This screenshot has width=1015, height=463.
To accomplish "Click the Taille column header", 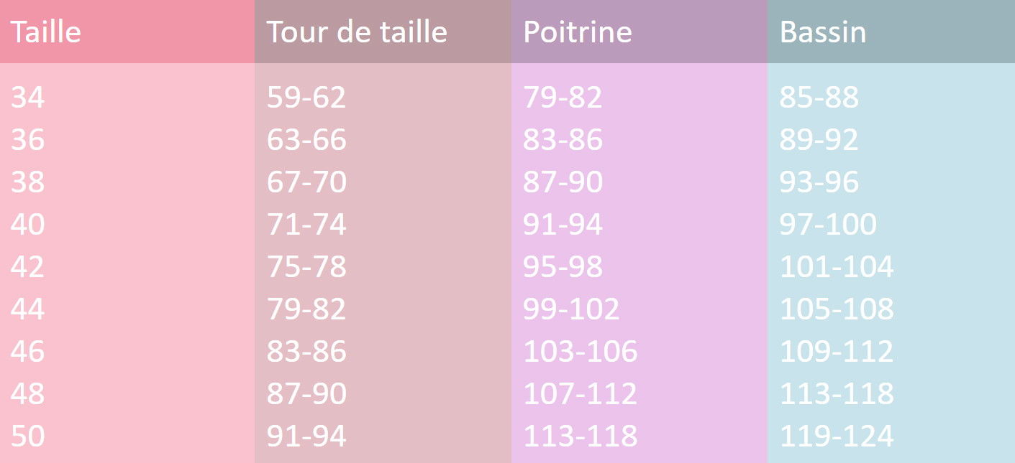I will (45, 32).
